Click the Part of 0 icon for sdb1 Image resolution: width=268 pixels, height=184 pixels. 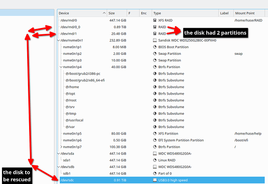coord(155,174)
